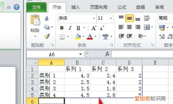Viewport: 173px width, 104px height.
Task: Apply yellow fill color bucket
Action: pyautogui.click(x=78, y=37)
